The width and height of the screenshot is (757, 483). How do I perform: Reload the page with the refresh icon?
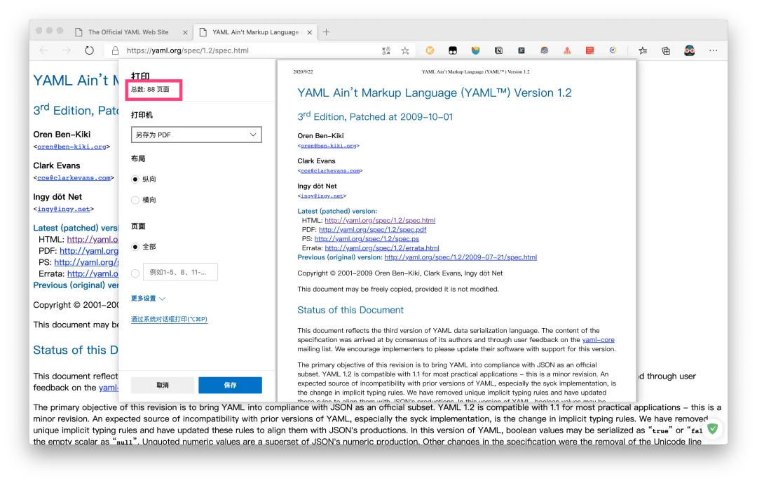89,50
